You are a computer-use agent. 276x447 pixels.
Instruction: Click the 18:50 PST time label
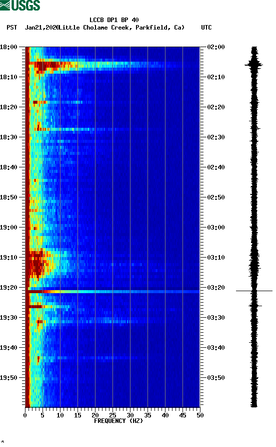8,197
